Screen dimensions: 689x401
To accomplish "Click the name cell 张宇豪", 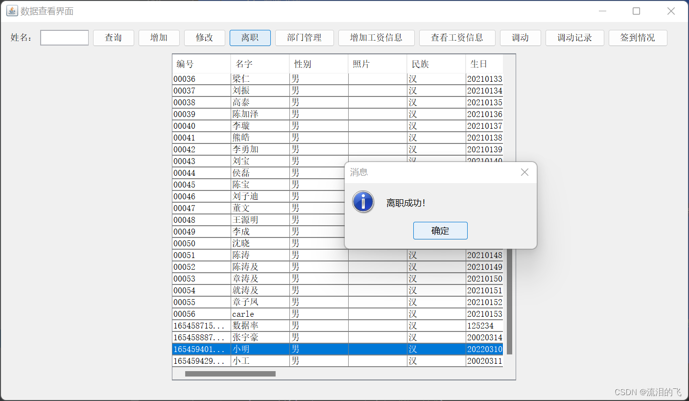I will (260, 337).
